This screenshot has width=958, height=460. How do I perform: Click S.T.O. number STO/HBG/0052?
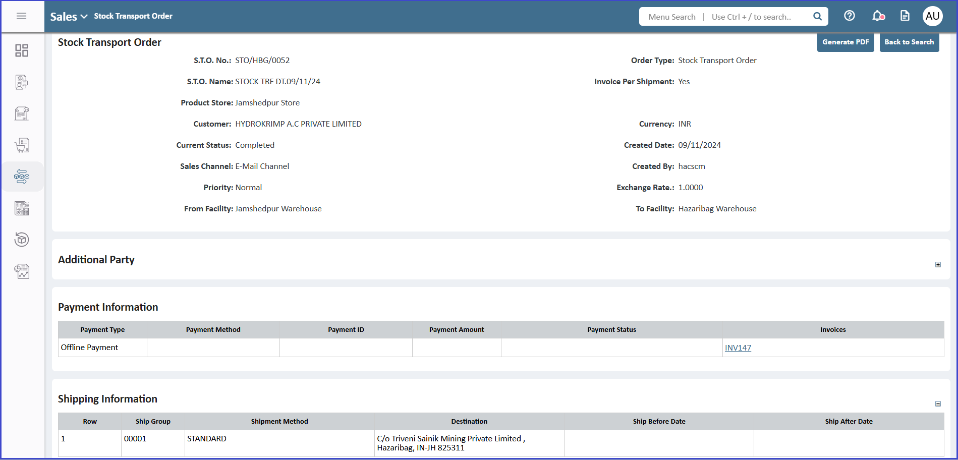262,61
